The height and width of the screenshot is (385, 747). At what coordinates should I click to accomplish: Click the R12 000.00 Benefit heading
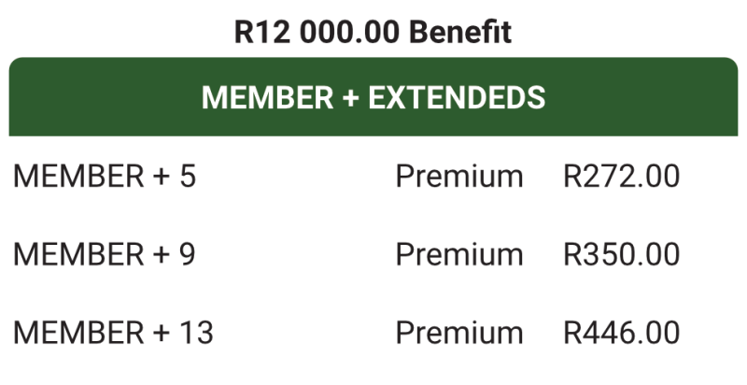[373, 32]
